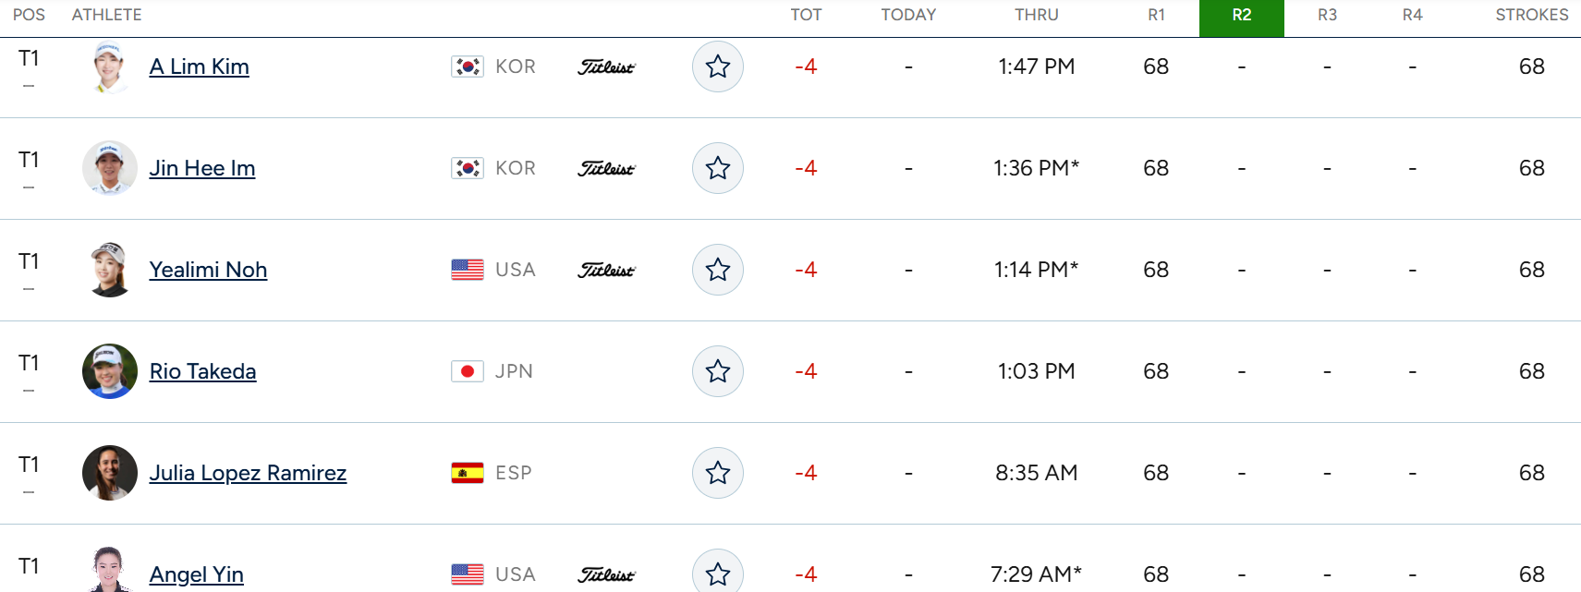Open Jin Hee Im player page
This screenshot has width=1581, height=592.
point(202,168)
